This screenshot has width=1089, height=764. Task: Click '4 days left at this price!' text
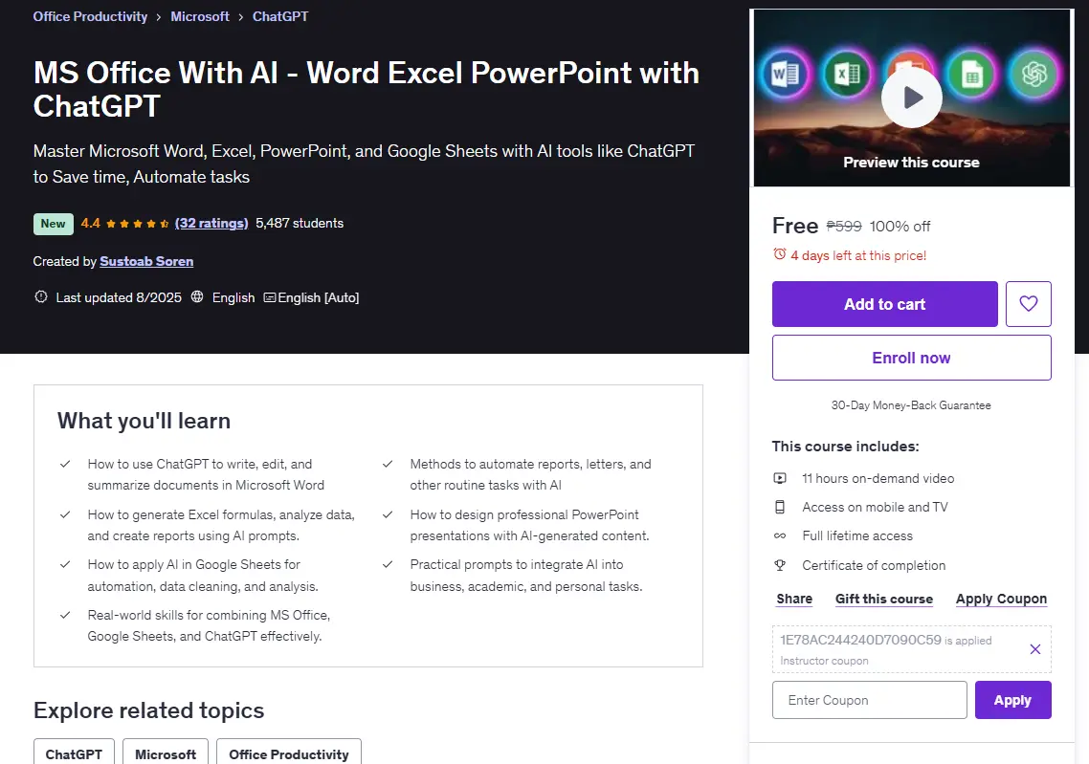[858, 255]
